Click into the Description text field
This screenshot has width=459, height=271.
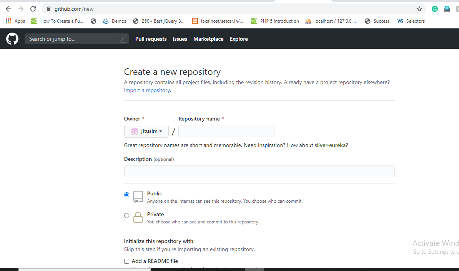click(x=259, y=171)
